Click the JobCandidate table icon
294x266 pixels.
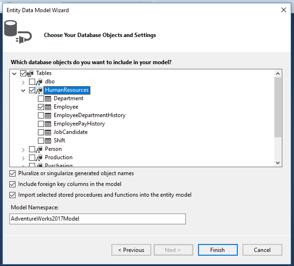tap(48, 132)
